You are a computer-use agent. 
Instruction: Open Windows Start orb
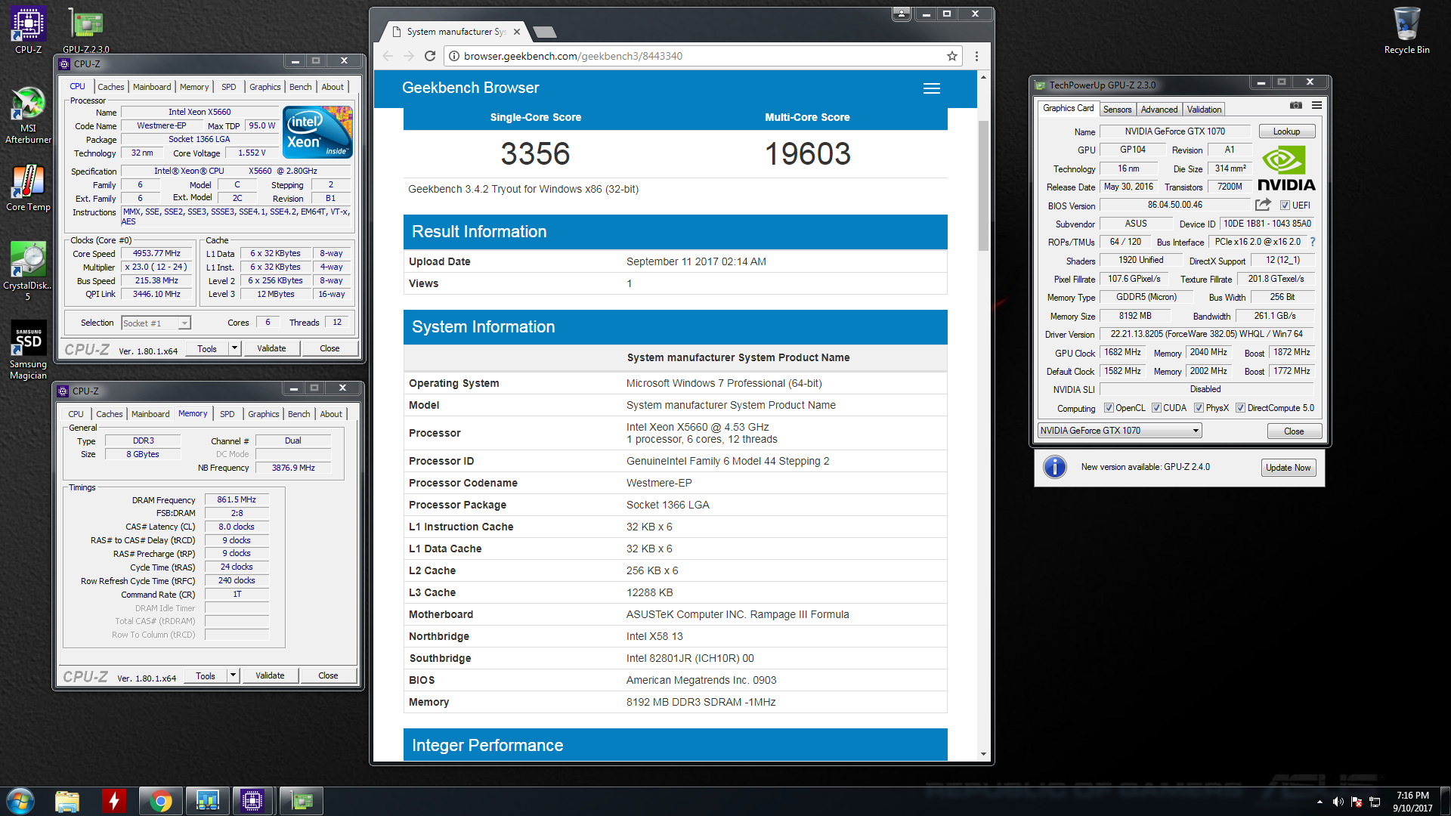[x=20, y=801]
